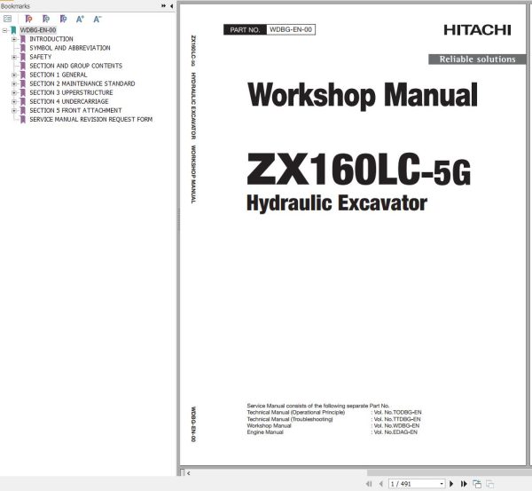532x491 pixels.
Task: Click the second bookmark tool icon in toolbar
Action: (46, 19)
